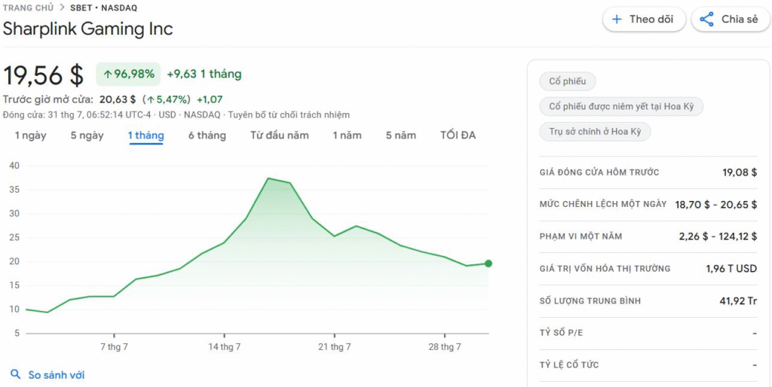The height and width of the screenshot is (387, 772).
Task: Click the PHẠM VI MỘT NĂM label
Action: tap(581, 236)
